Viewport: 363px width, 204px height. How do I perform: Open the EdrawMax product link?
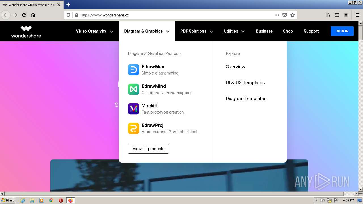pyautogui.click(x=153, y=67)
